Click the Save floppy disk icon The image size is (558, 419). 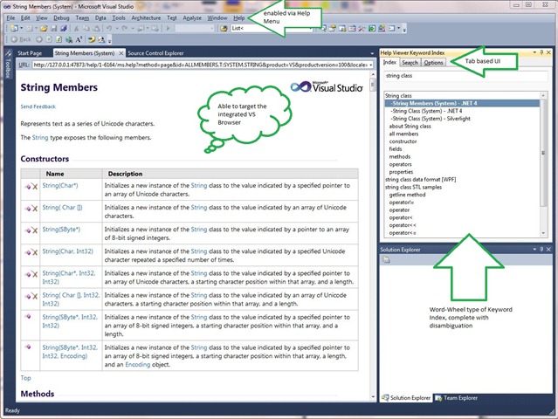(54, 28)
